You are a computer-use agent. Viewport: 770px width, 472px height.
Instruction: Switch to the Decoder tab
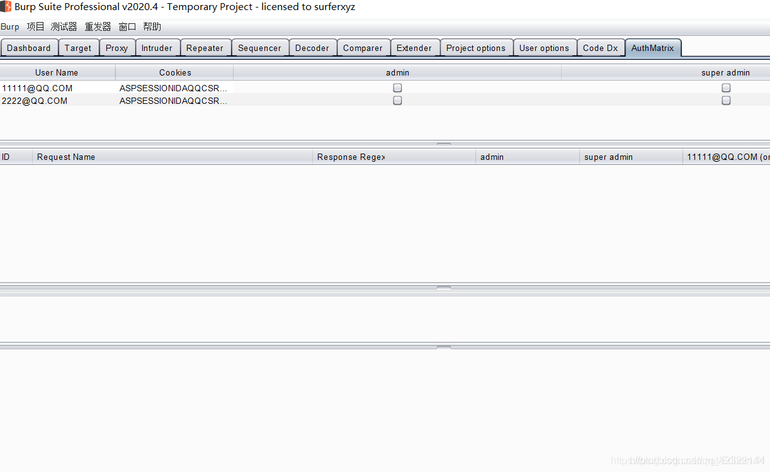(312, 48)
